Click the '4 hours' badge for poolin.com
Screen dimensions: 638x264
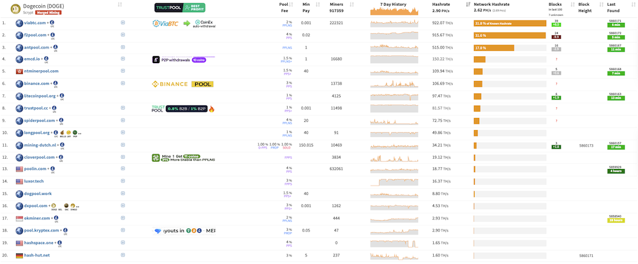[616, 172]
